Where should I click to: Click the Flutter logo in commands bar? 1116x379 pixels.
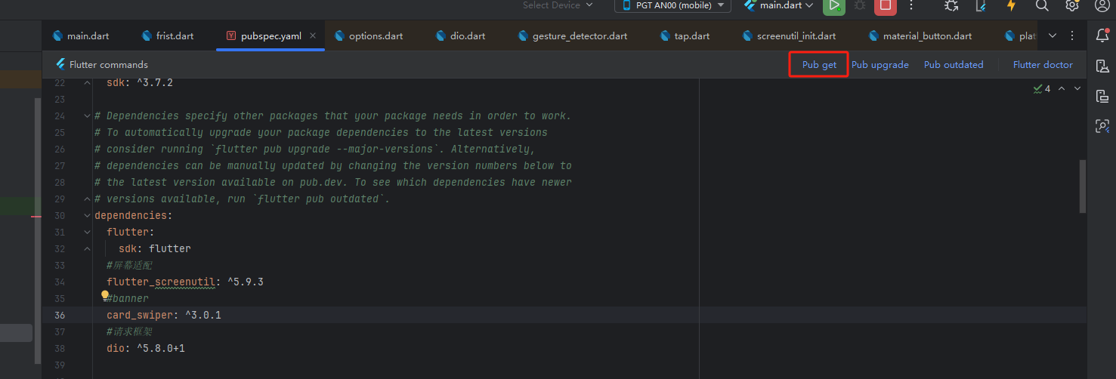[60, 64]
